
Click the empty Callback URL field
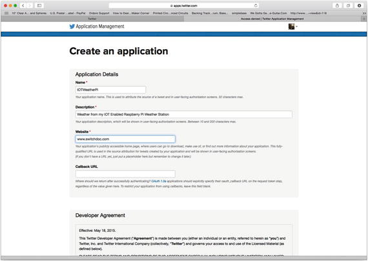coord(125,174)
